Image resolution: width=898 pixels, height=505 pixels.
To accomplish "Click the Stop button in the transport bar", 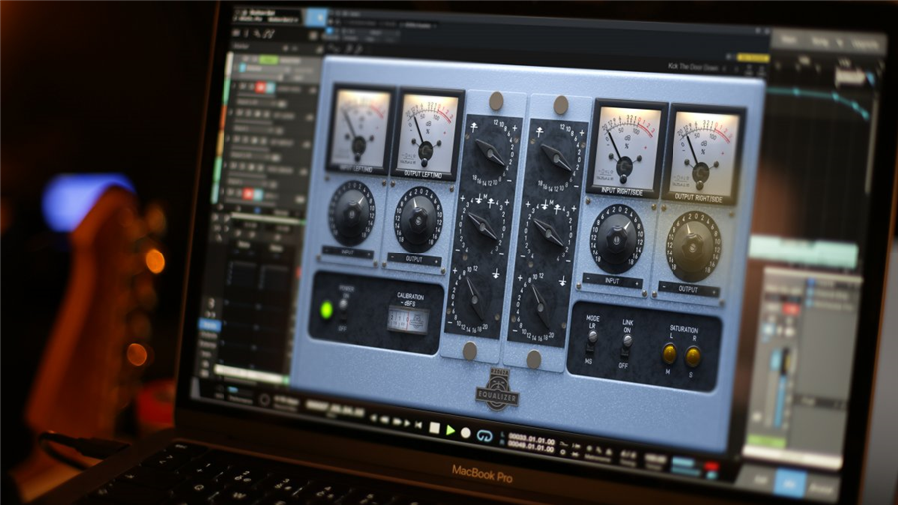I will click(434, 429).
